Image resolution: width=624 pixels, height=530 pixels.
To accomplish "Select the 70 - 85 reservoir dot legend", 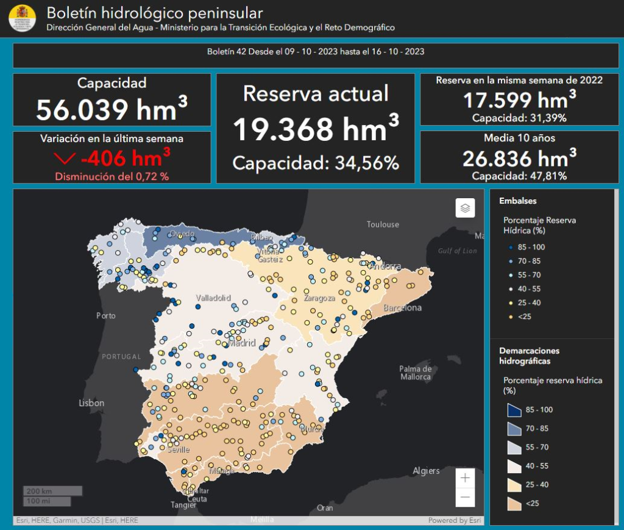I will click(511, 261).
